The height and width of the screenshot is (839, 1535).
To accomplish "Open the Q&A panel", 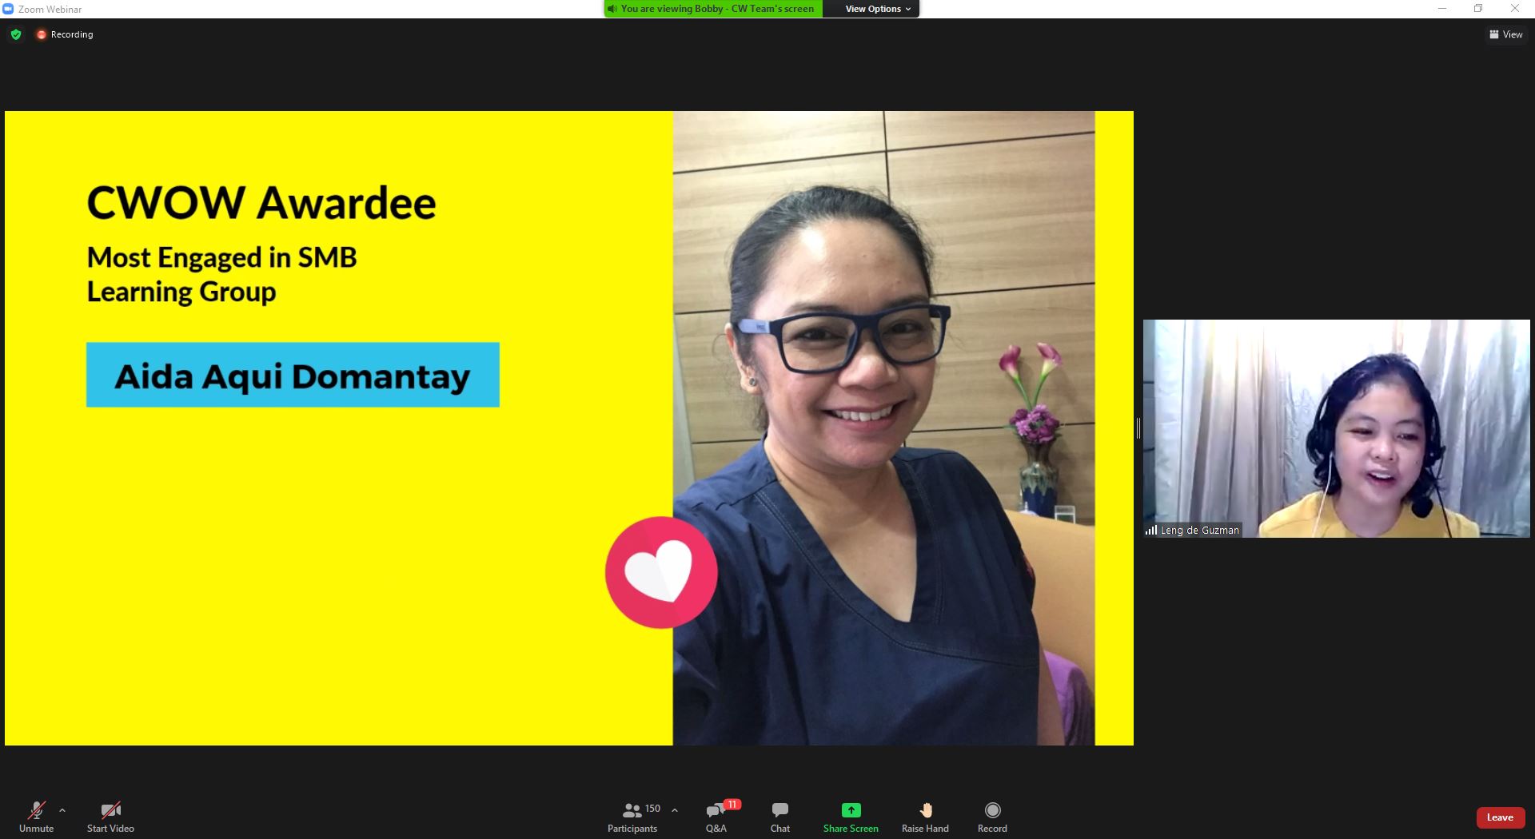I will coord(716,817).
